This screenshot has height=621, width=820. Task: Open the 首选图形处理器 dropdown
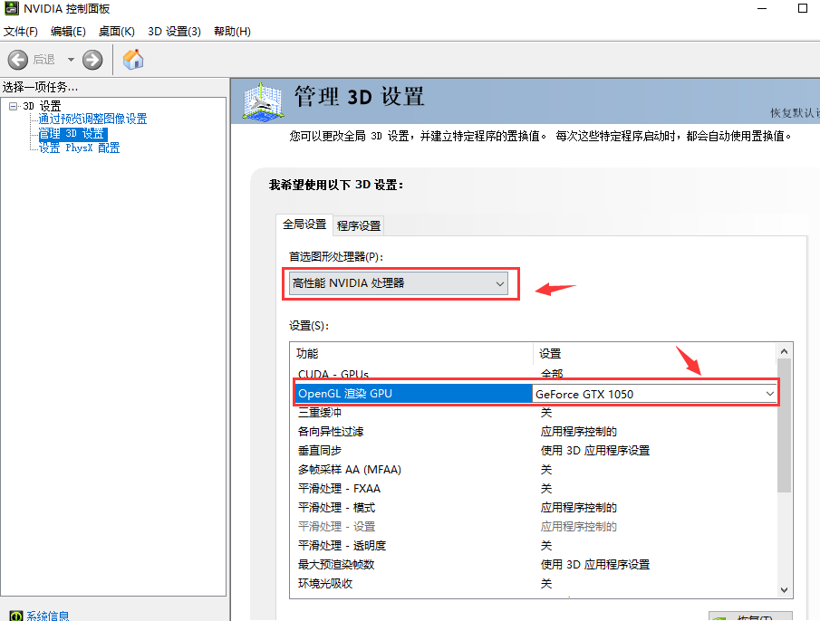pyautogui.click(x=399, y=283)
